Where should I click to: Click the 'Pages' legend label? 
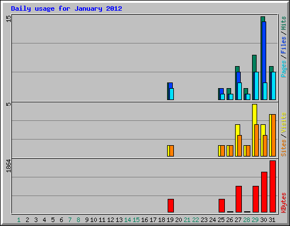(x=283, y=69)
